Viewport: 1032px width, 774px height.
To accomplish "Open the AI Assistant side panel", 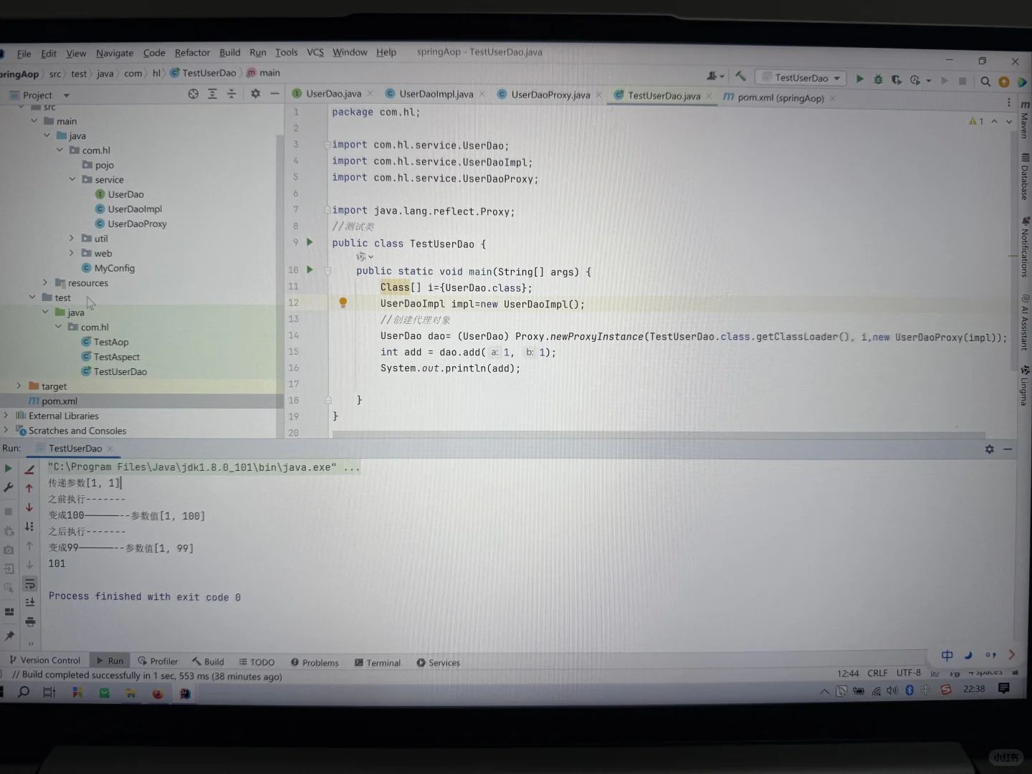I will [1025, 322].
